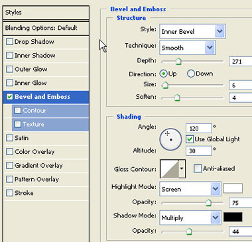Enable the Gradient Overlay checkbox
The image size is (252, 242).
(x=9, y=165)
